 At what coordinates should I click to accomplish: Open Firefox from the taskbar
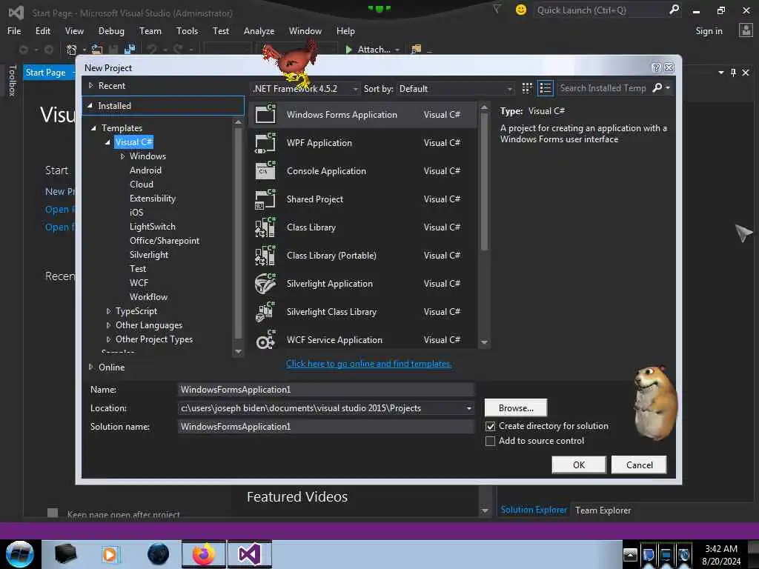click(204, 554)
